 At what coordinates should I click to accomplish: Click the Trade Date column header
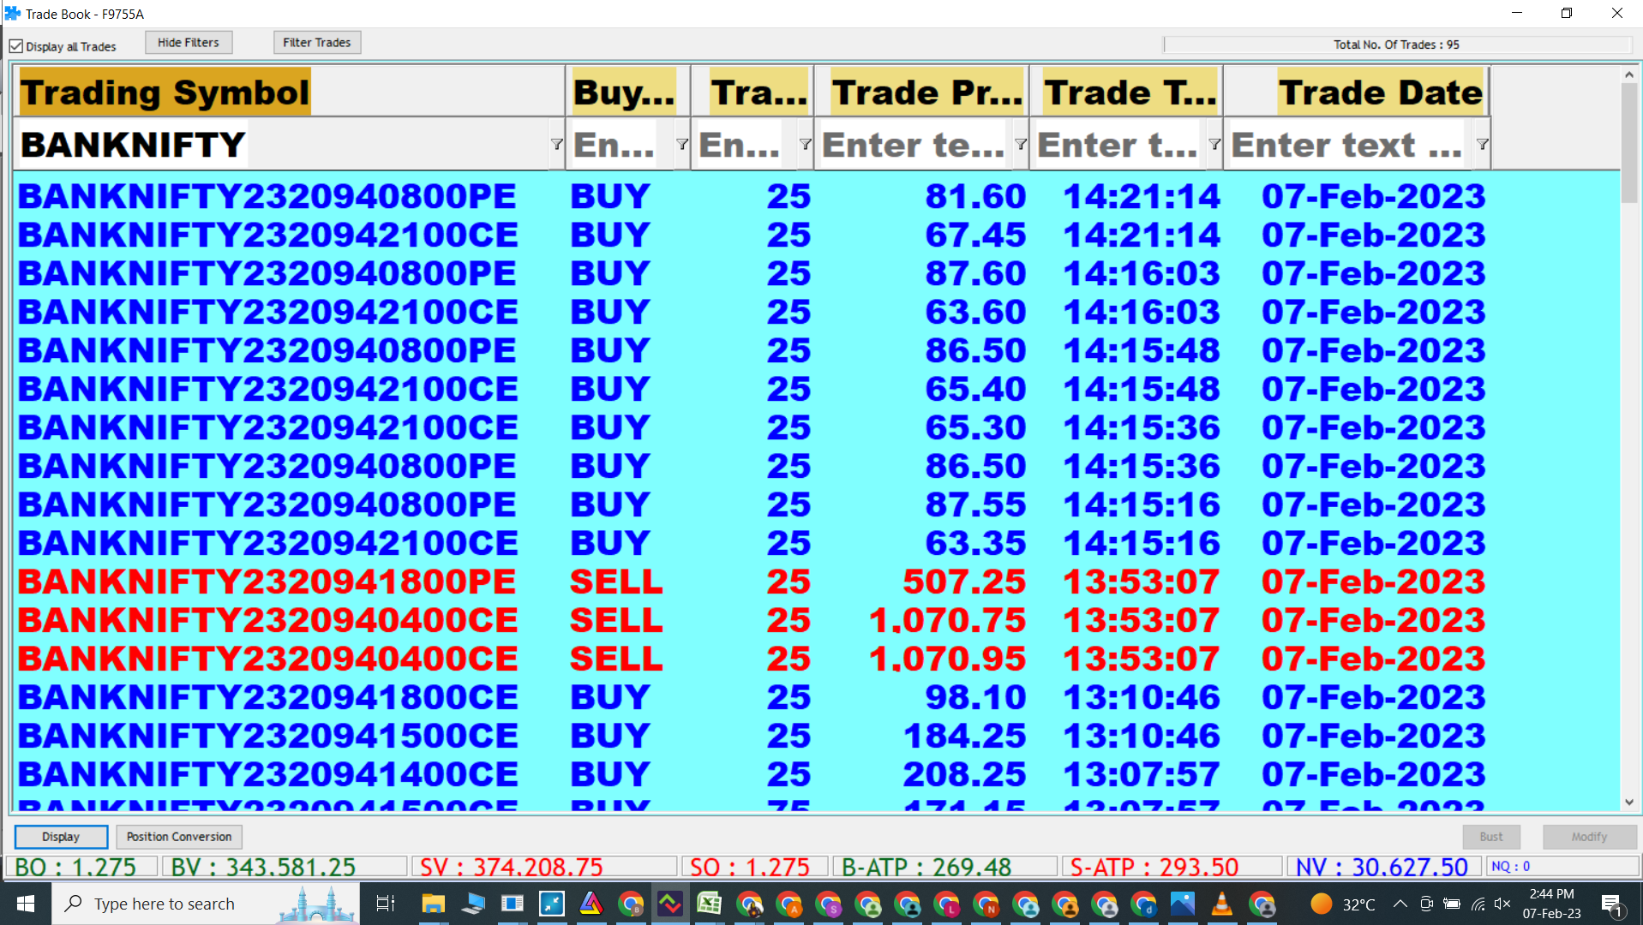coord(1379,92)
